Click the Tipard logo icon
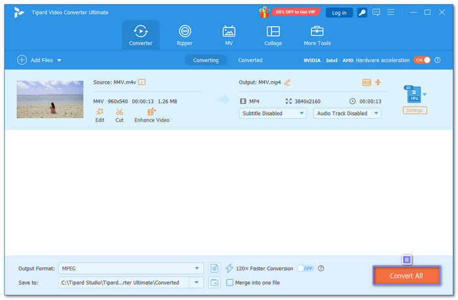 [19, 12]
